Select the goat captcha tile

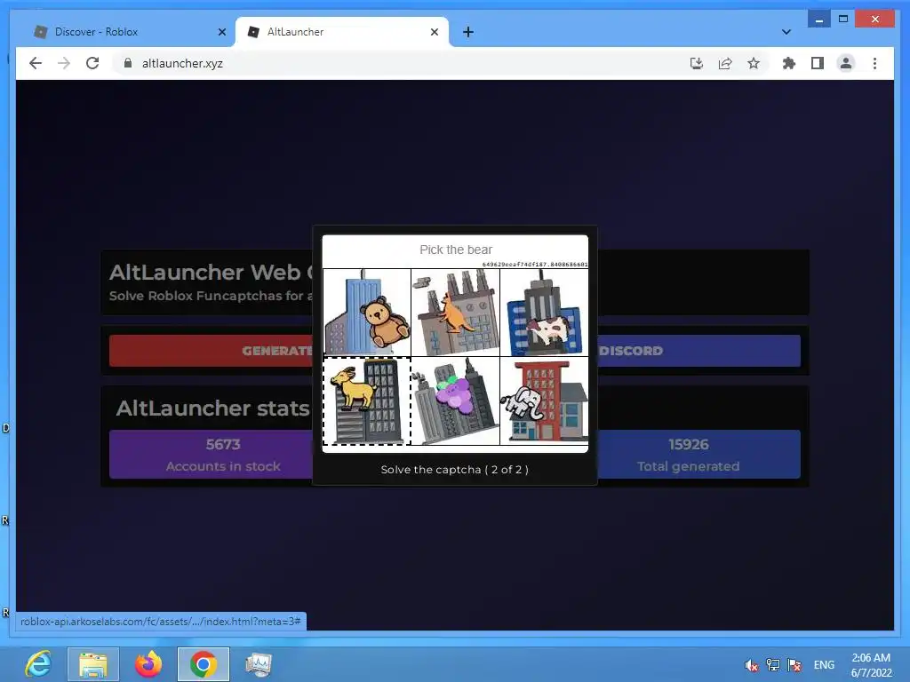(x=367, y=401)
